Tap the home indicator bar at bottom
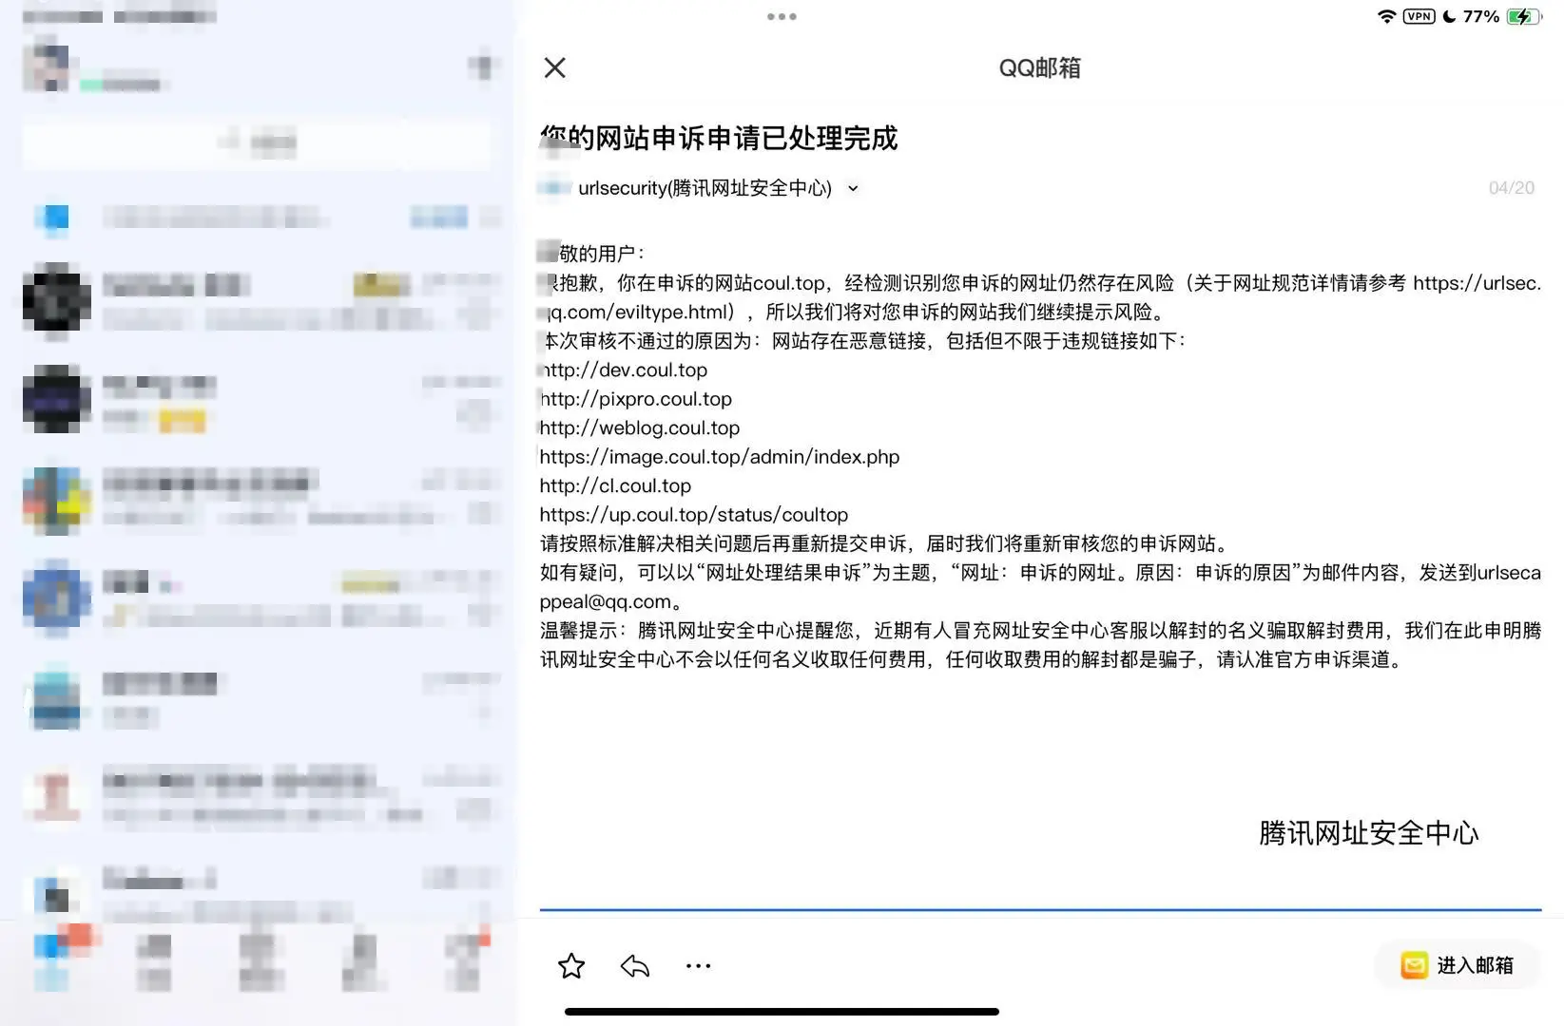The image size is (1564, 1026). [782, 1012]
